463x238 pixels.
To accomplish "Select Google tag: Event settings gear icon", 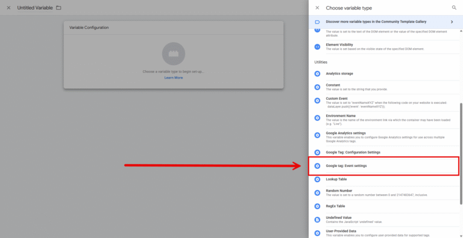I will [x=317, y=166].
